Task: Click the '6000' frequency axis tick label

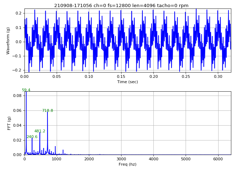Action: (x=218, y=159)
